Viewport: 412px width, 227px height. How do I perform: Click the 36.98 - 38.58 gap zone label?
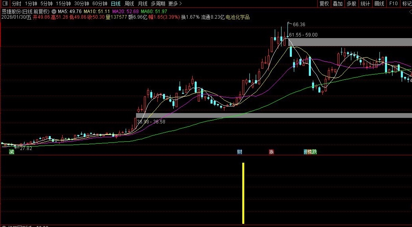click(x=151, y=122)
